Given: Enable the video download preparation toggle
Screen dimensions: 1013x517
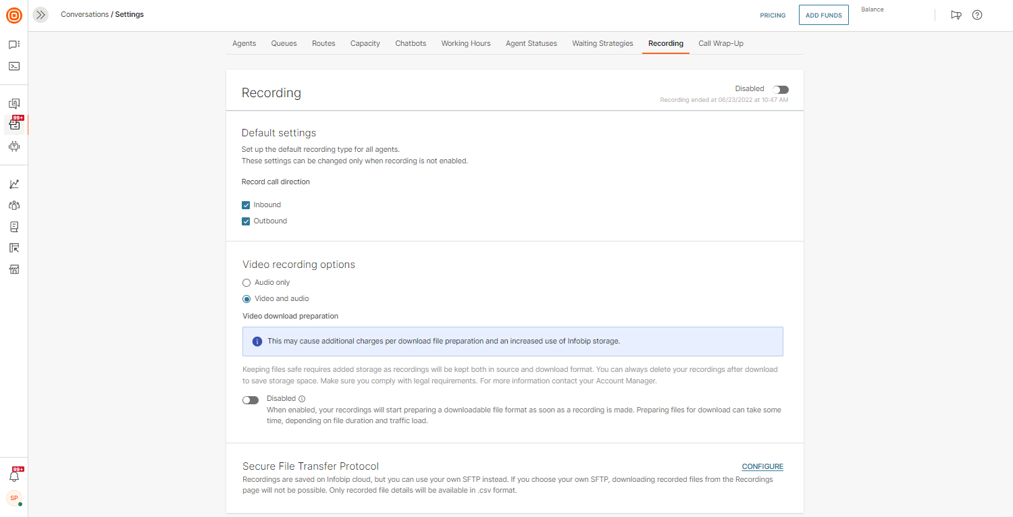Looking at the screenshot, I should coord(251,400).
